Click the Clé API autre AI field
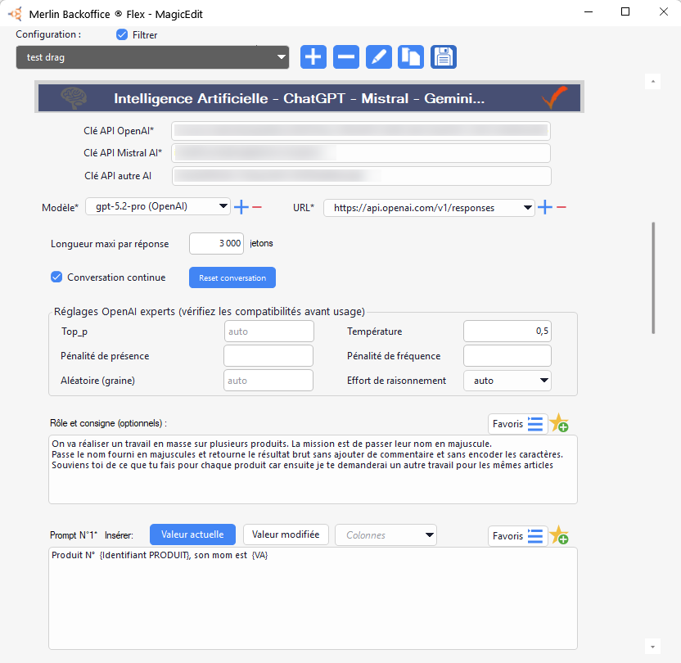Image resolution: width=681 pixels, height=663 pixels. click(x=361, y=176)
